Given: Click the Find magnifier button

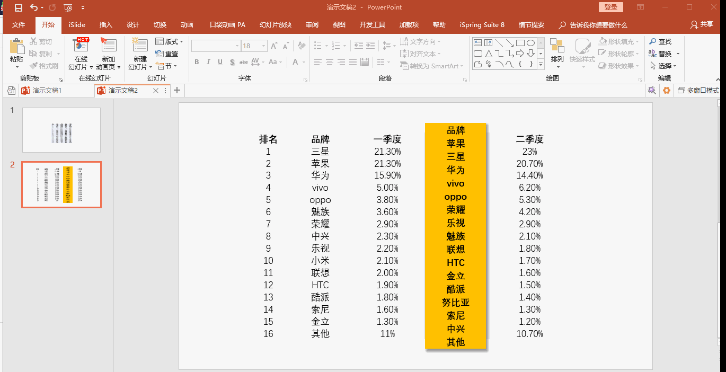Looking at the screenshot, I should [660, 41].
